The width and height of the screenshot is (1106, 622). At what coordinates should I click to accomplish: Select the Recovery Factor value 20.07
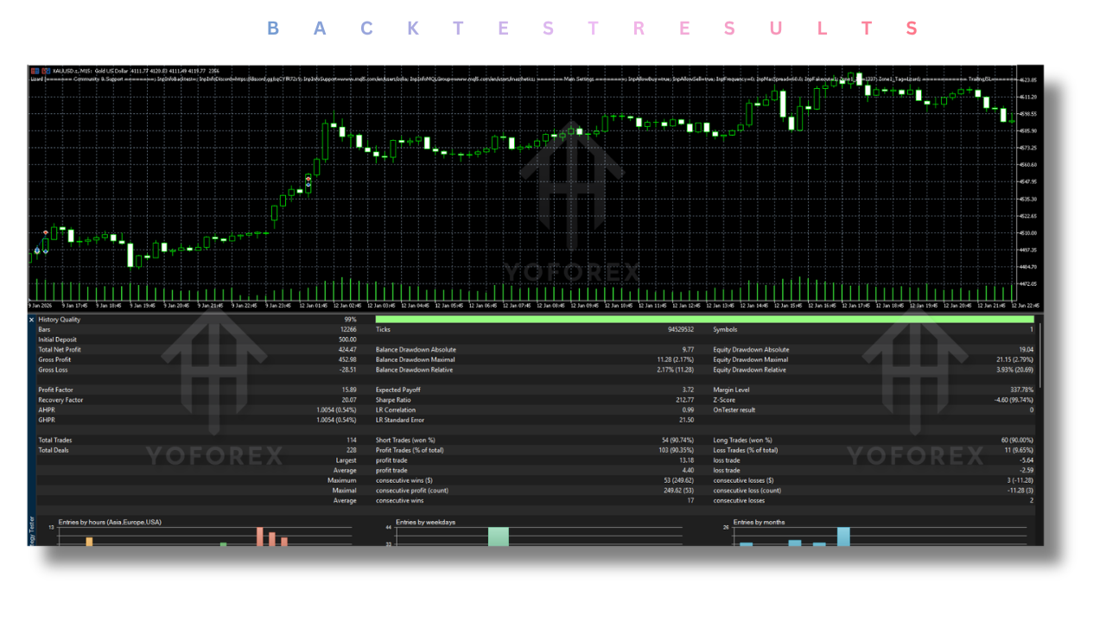(x=349, y=400)
